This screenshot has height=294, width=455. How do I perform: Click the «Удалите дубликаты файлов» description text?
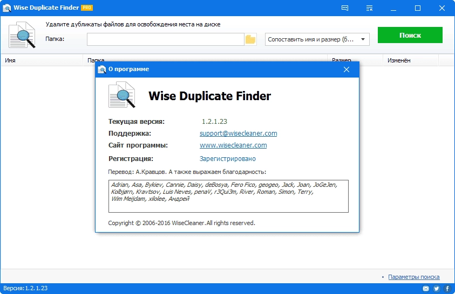pos(133,24)
